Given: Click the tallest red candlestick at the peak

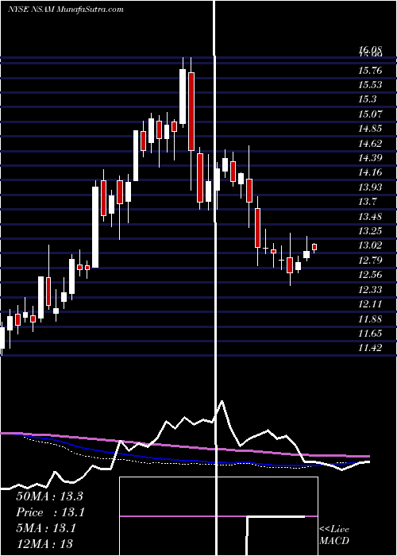Looking at the screenshot, I should (191, 111).
